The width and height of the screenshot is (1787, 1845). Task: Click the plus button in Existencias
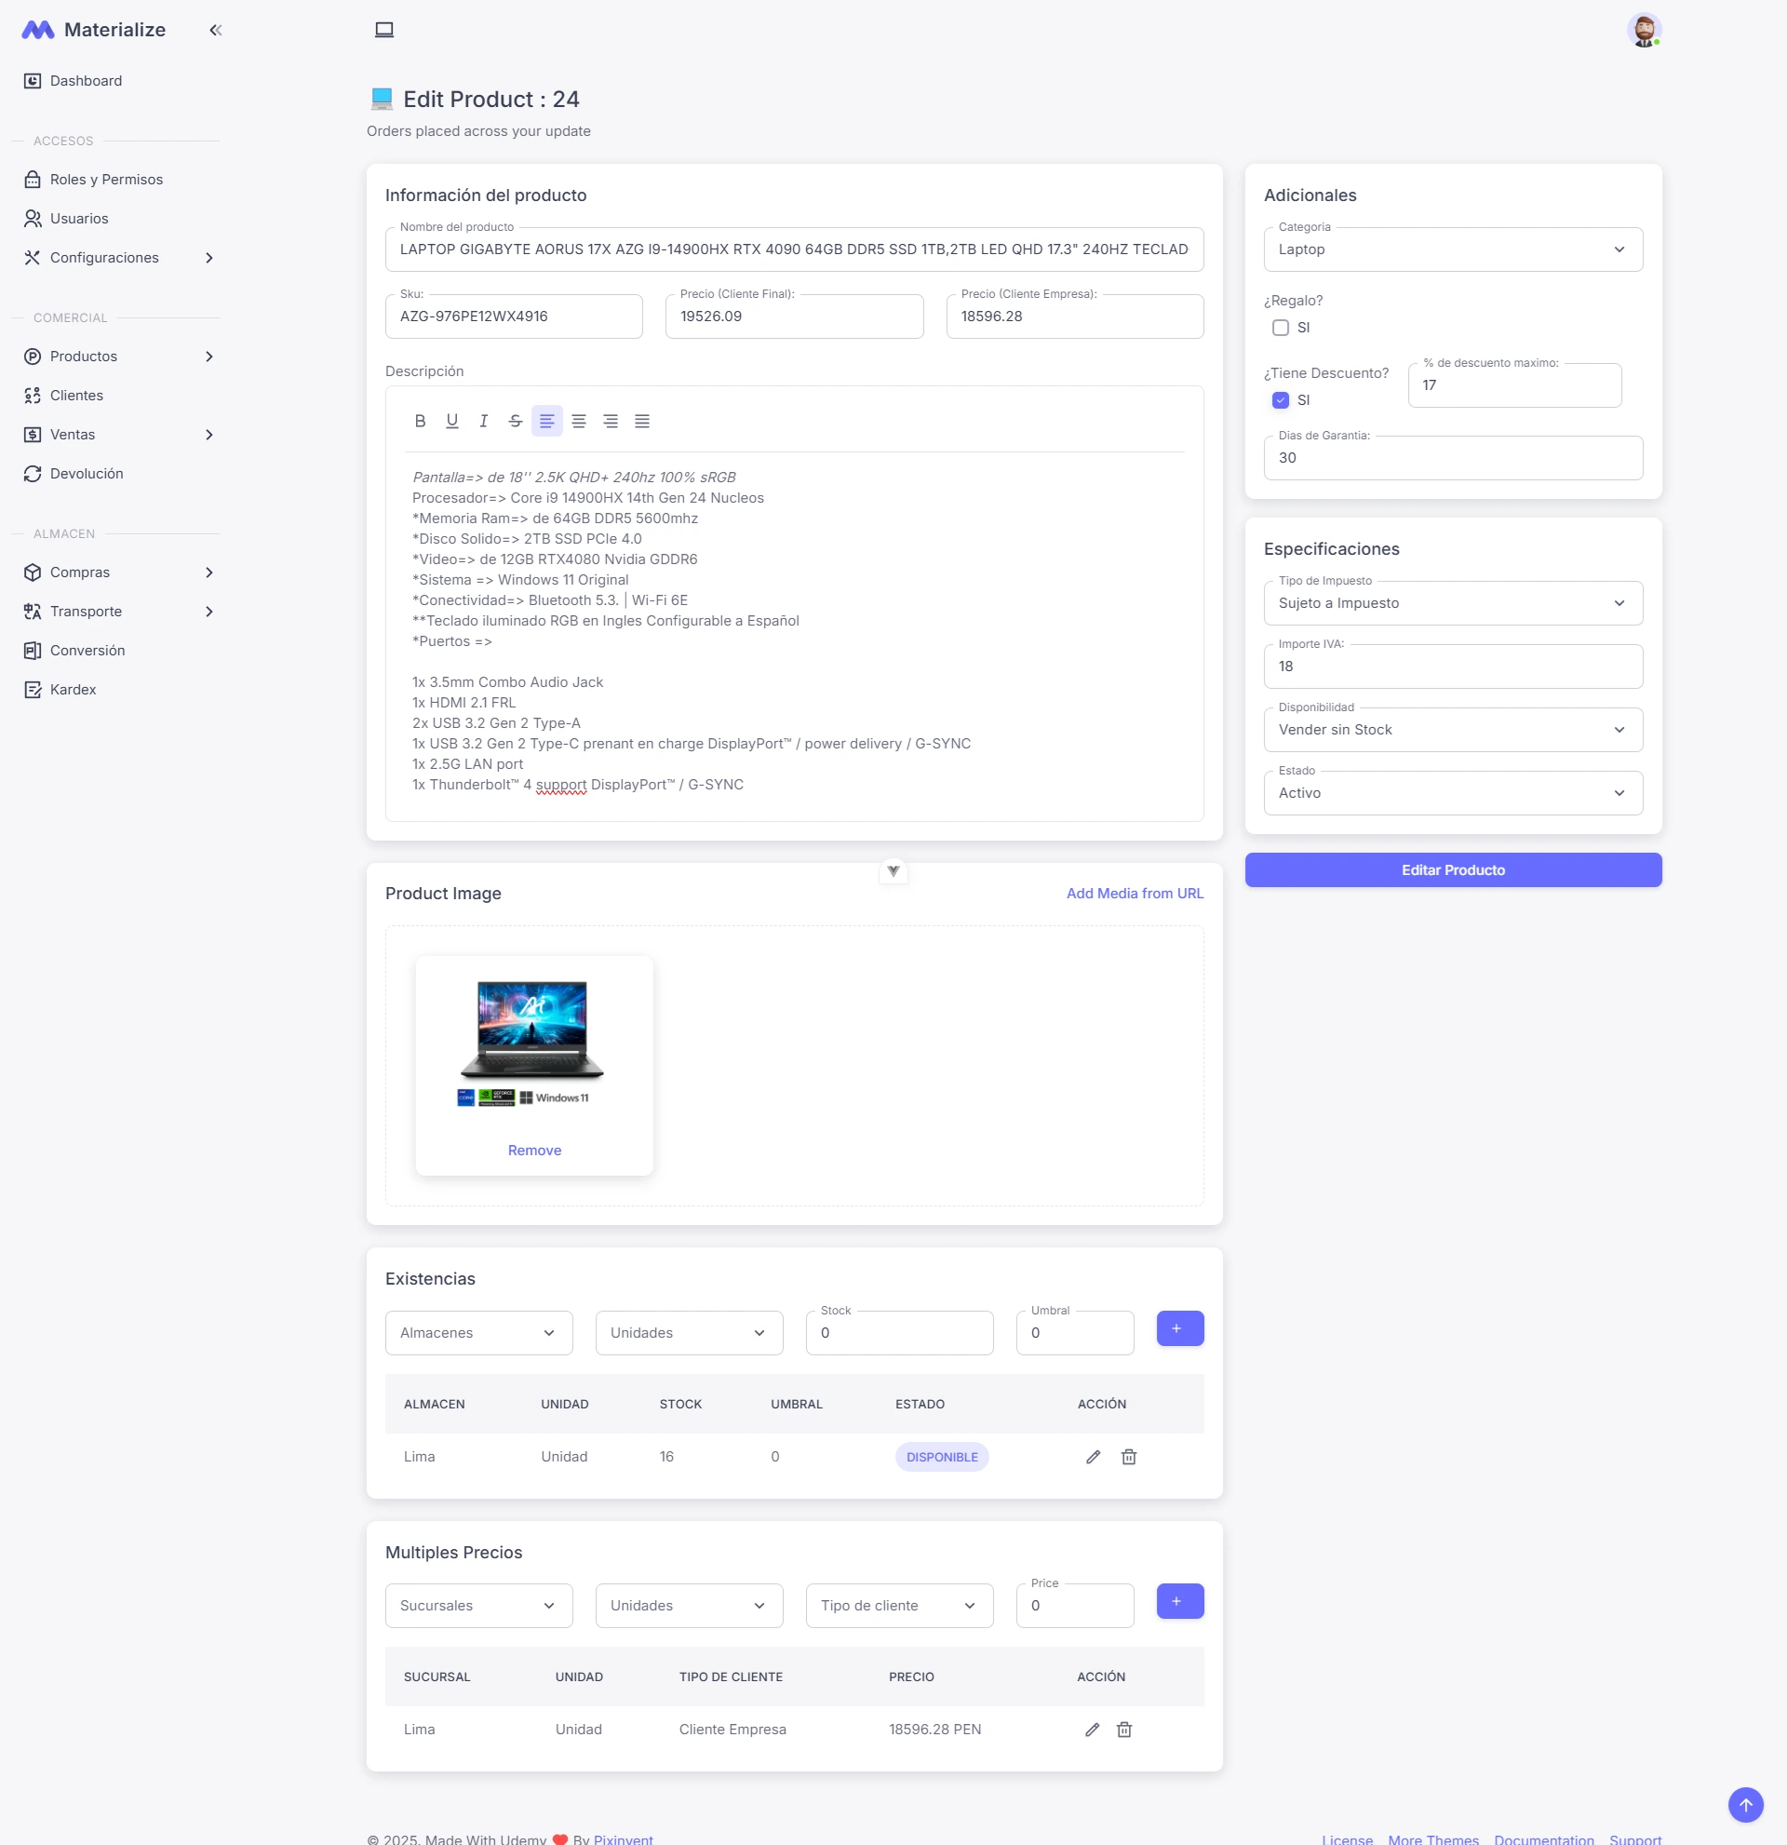1179,1328
